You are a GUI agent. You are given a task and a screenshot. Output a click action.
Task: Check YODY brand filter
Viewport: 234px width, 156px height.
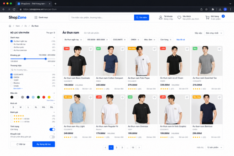coord(12,80)
